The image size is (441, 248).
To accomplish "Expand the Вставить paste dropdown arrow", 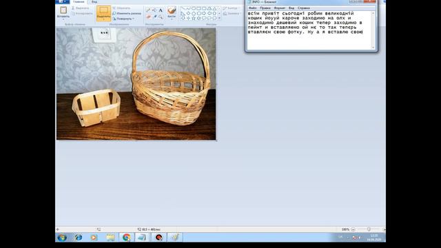I will click(63, 20).
